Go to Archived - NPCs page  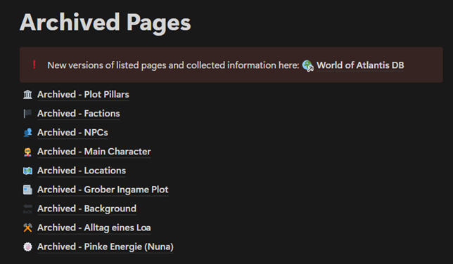[72, 133]
